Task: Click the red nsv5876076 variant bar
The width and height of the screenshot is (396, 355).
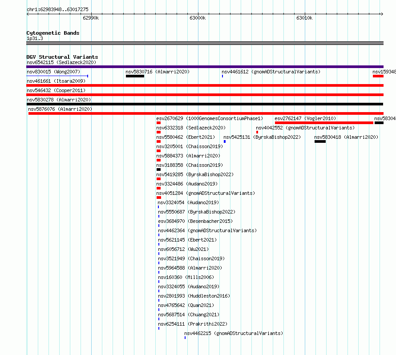Action: click(x=206, y=113)
